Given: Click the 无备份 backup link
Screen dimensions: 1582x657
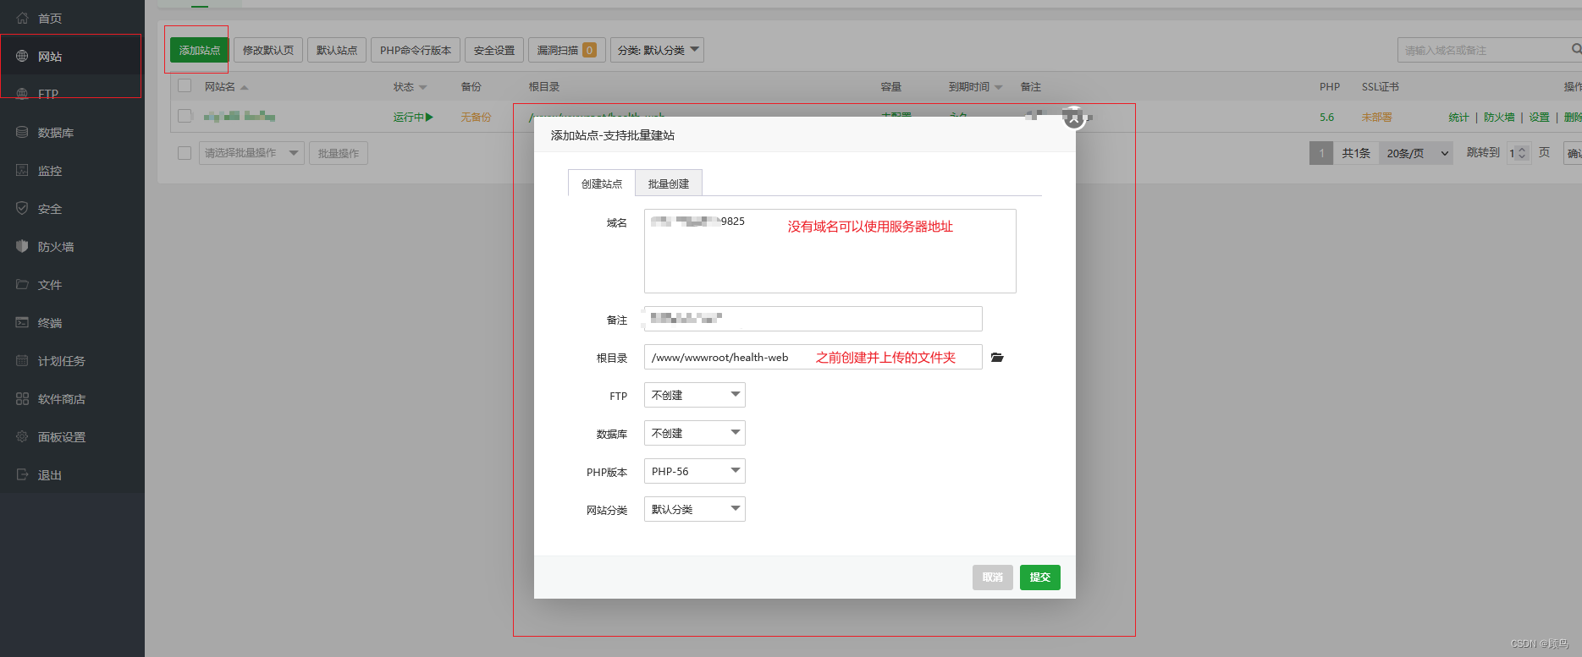Looking at the screenshot, I should (476, 118).
